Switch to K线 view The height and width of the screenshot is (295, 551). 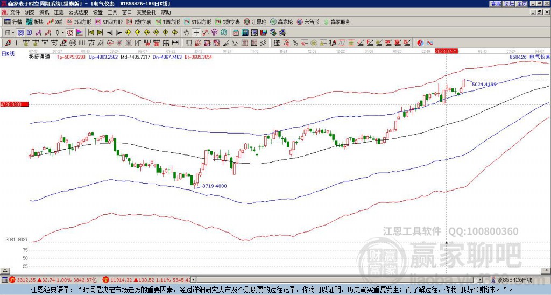tap(55, 22)
